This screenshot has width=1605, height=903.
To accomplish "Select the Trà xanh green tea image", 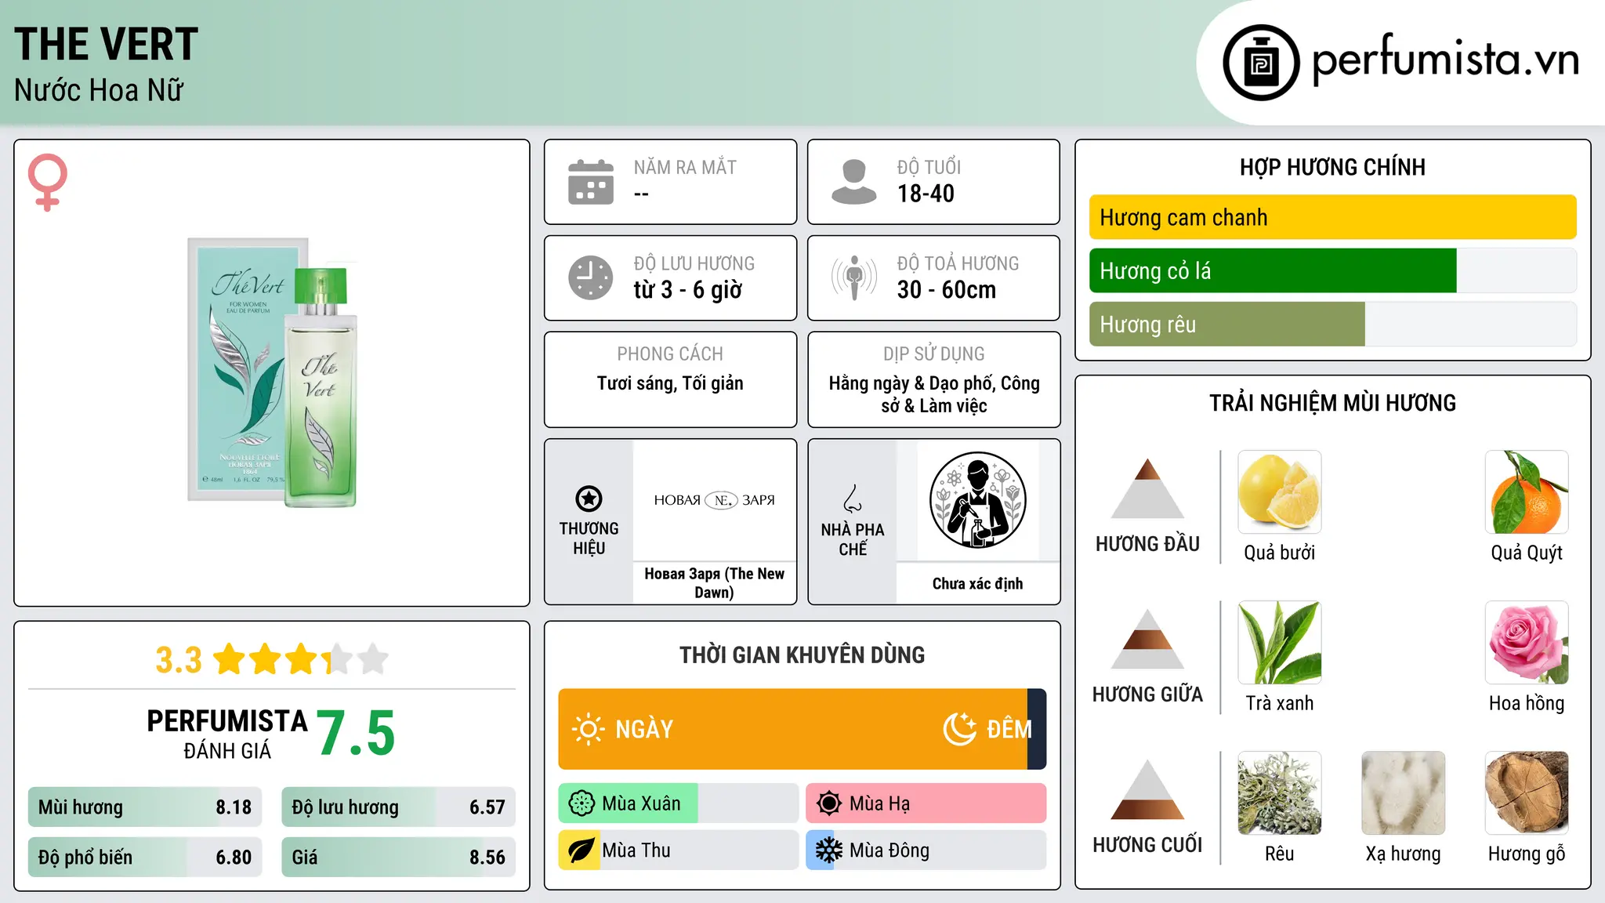I will click(1280, 643).
